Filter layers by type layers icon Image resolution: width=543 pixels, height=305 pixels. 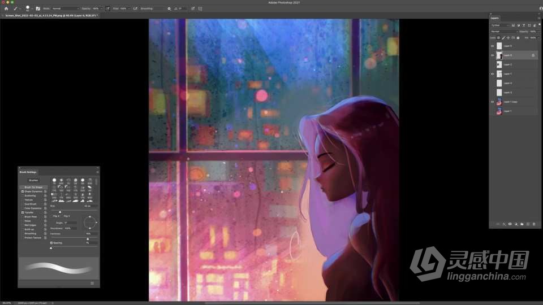pos(524,25)
